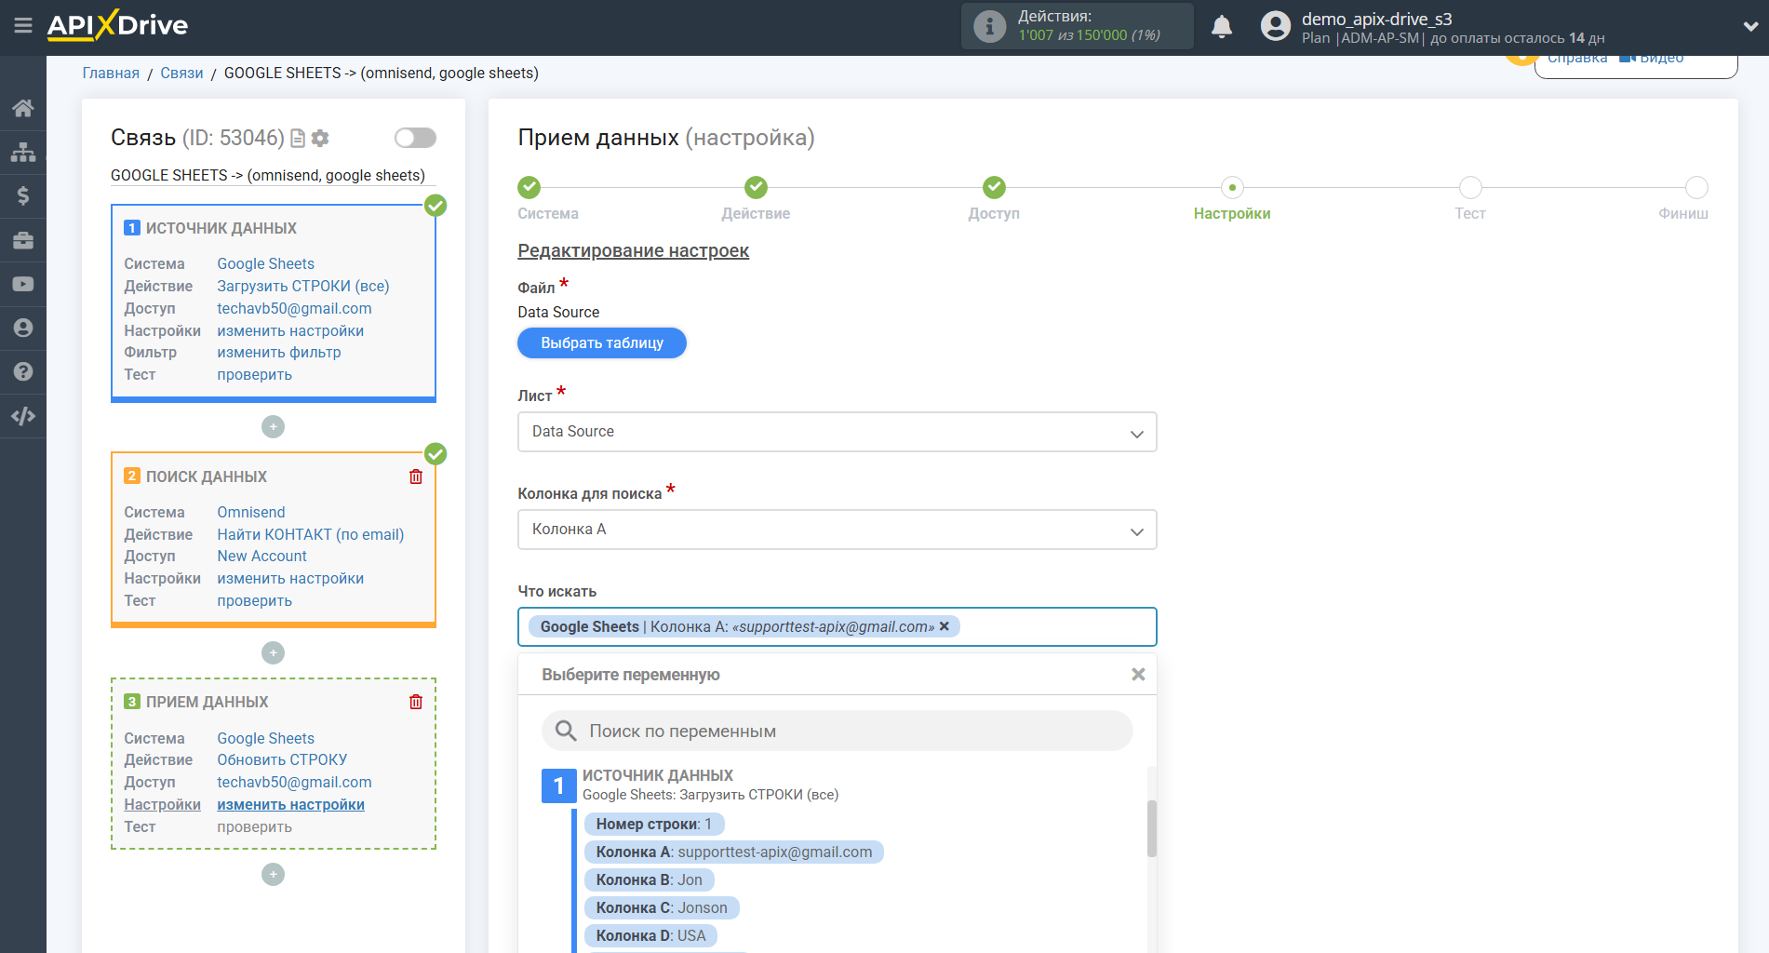The width and height of the screenshot is (1769, 953).
Task: Toggle the connection enable switch
Action: [x=415, y=138]
